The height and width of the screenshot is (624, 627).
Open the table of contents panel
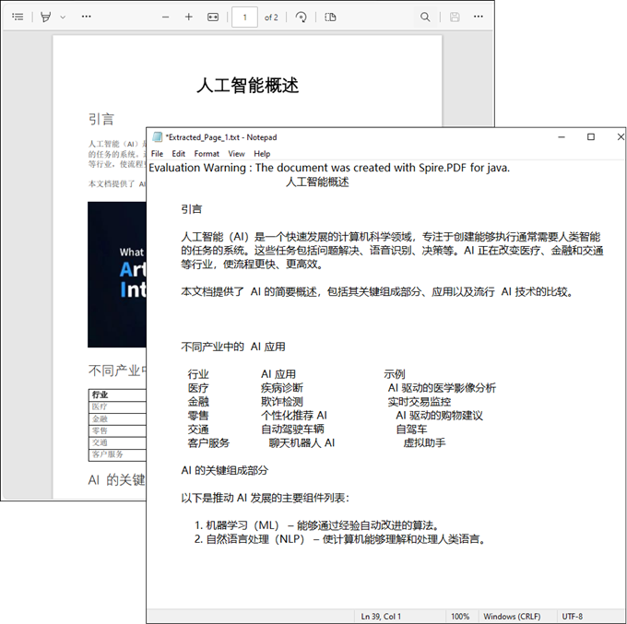point(18,17)
